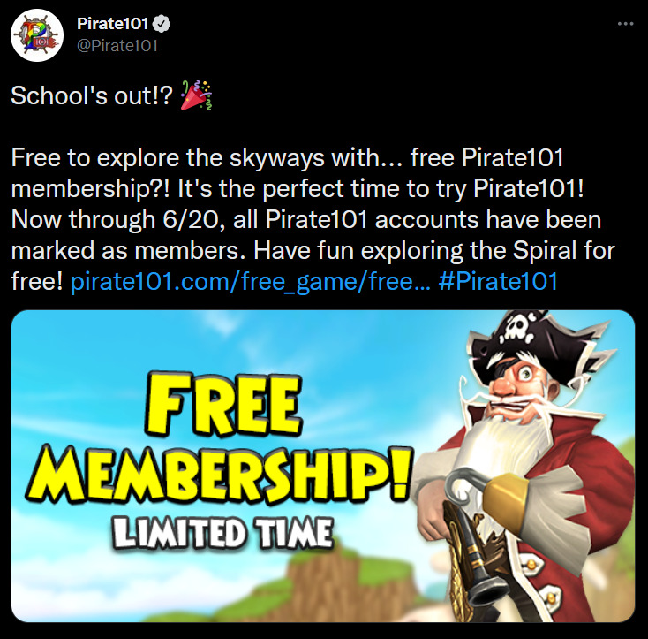Select the "School's out!?" tweet line

91,96
